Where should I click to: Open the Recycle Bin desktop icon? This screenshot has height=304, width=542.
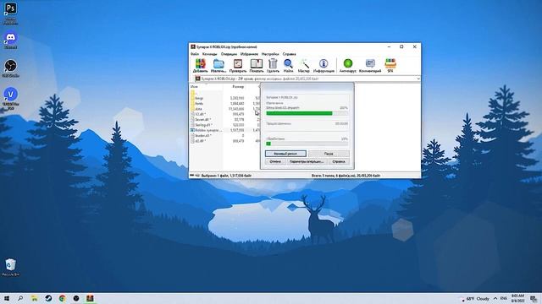pos(11,268)
